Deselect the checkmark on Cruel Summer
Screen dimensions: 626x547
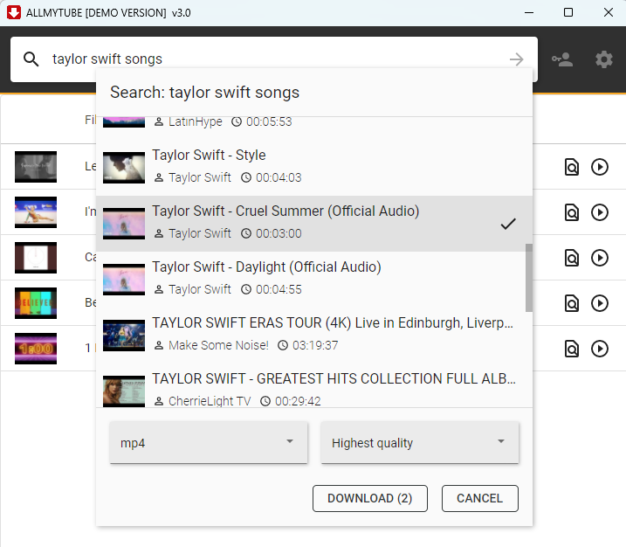pyautogui.click(x=508, y=224)
